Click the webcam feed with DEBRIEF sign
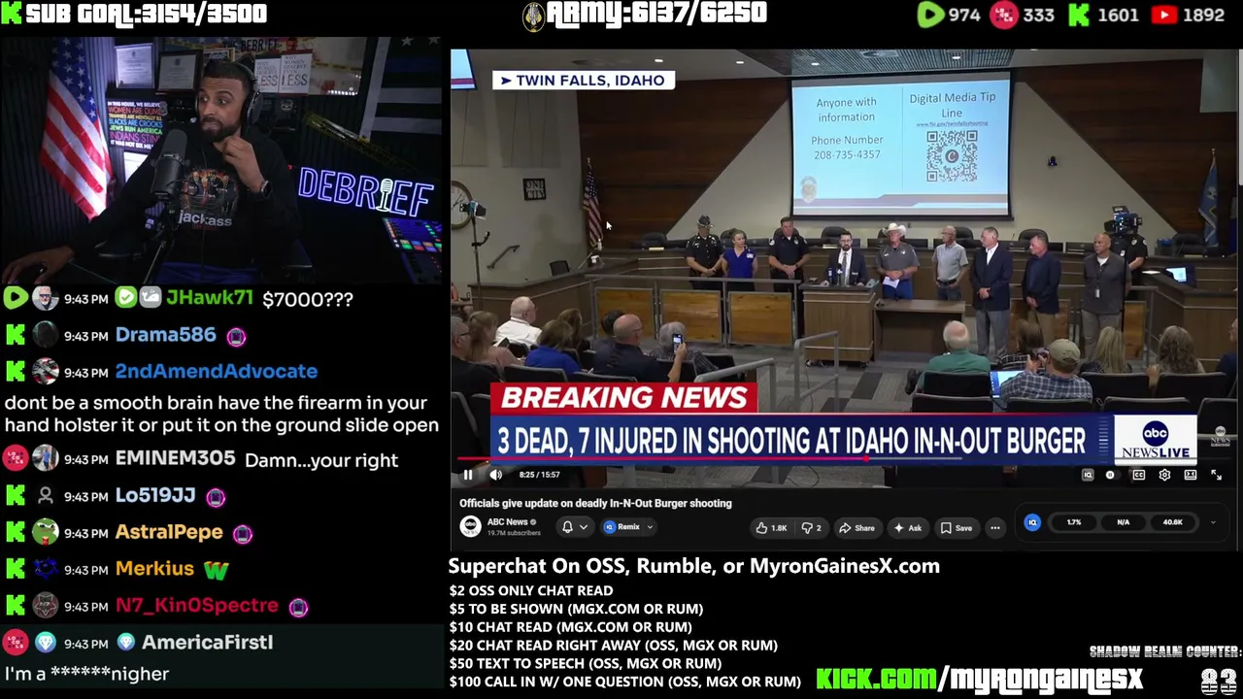The image size is (1243, 699). tap(221, 158)
